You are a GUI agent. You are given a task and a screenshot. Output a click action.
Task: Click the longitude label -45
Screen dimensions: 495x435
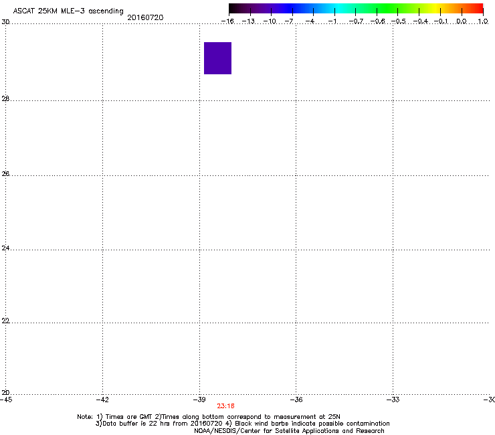6,400
